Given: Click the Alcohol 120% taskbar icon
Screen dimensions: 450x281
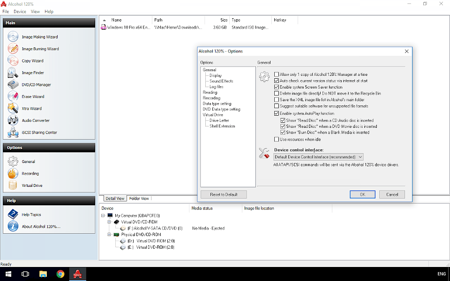Looking at the screenshot, I should 77,274.
